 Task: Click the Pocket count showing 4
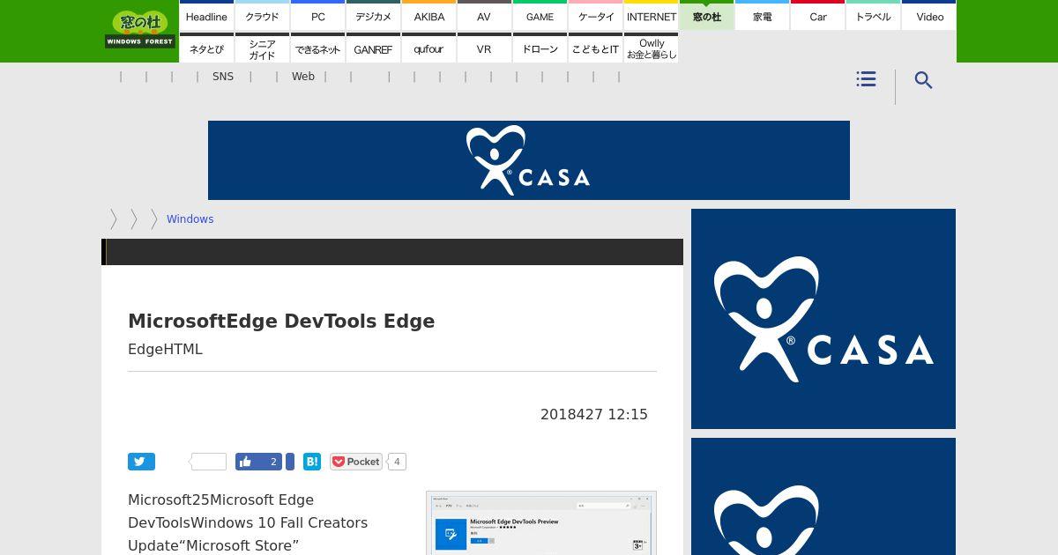[397, 462]
